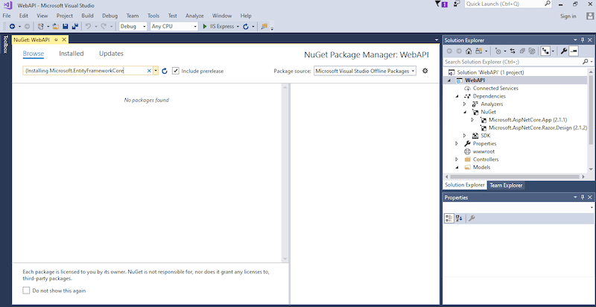Refresh the NuGet package search results
Viewport: 596px width, 307px height.
[165, 71]
